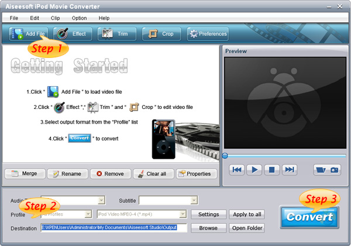Click the Preview panel label
The image size is (351, 246).
tap(236, 51)
